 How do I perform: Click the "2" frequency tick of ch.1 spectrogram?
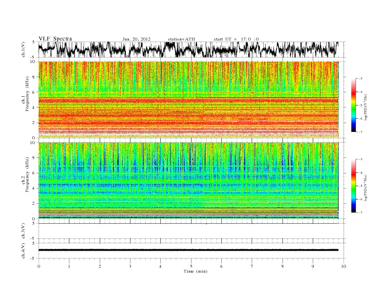[34, 123]
